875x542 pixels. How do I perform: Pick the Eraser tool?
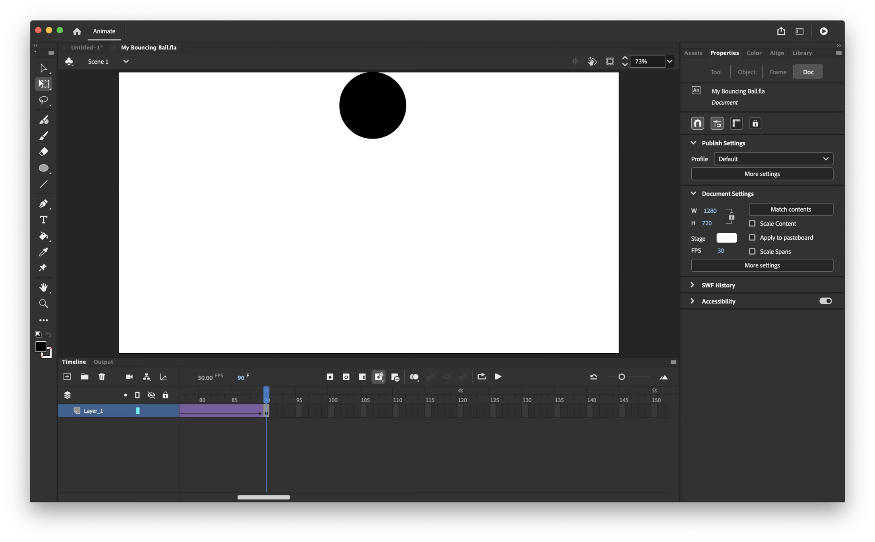pyautogui.click(x=43, y=152)
